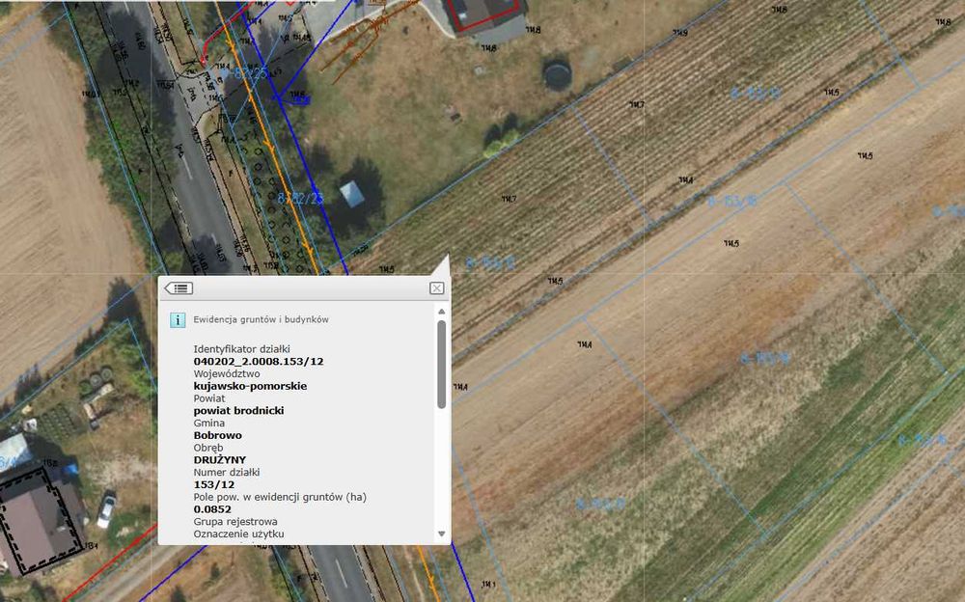
Task: Click the 'Województwo' label
Action: (x=227, y=373)
